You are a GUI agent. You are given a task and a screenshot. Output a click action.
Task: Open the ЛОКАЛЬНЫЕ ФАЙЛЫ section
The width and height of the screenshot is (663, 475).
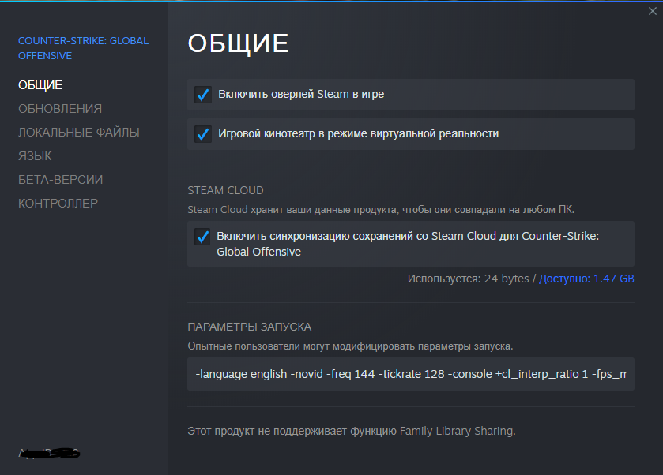(x=79, y=133)
